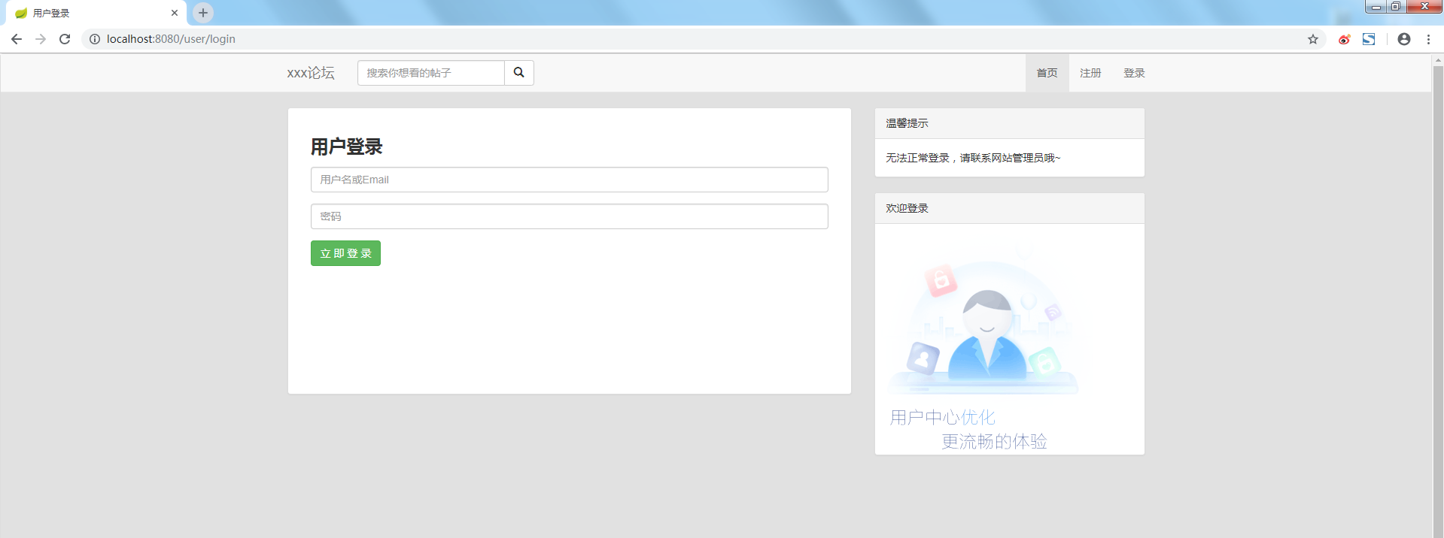Open the Weibo extension icon

click(x=1344, y=39)
